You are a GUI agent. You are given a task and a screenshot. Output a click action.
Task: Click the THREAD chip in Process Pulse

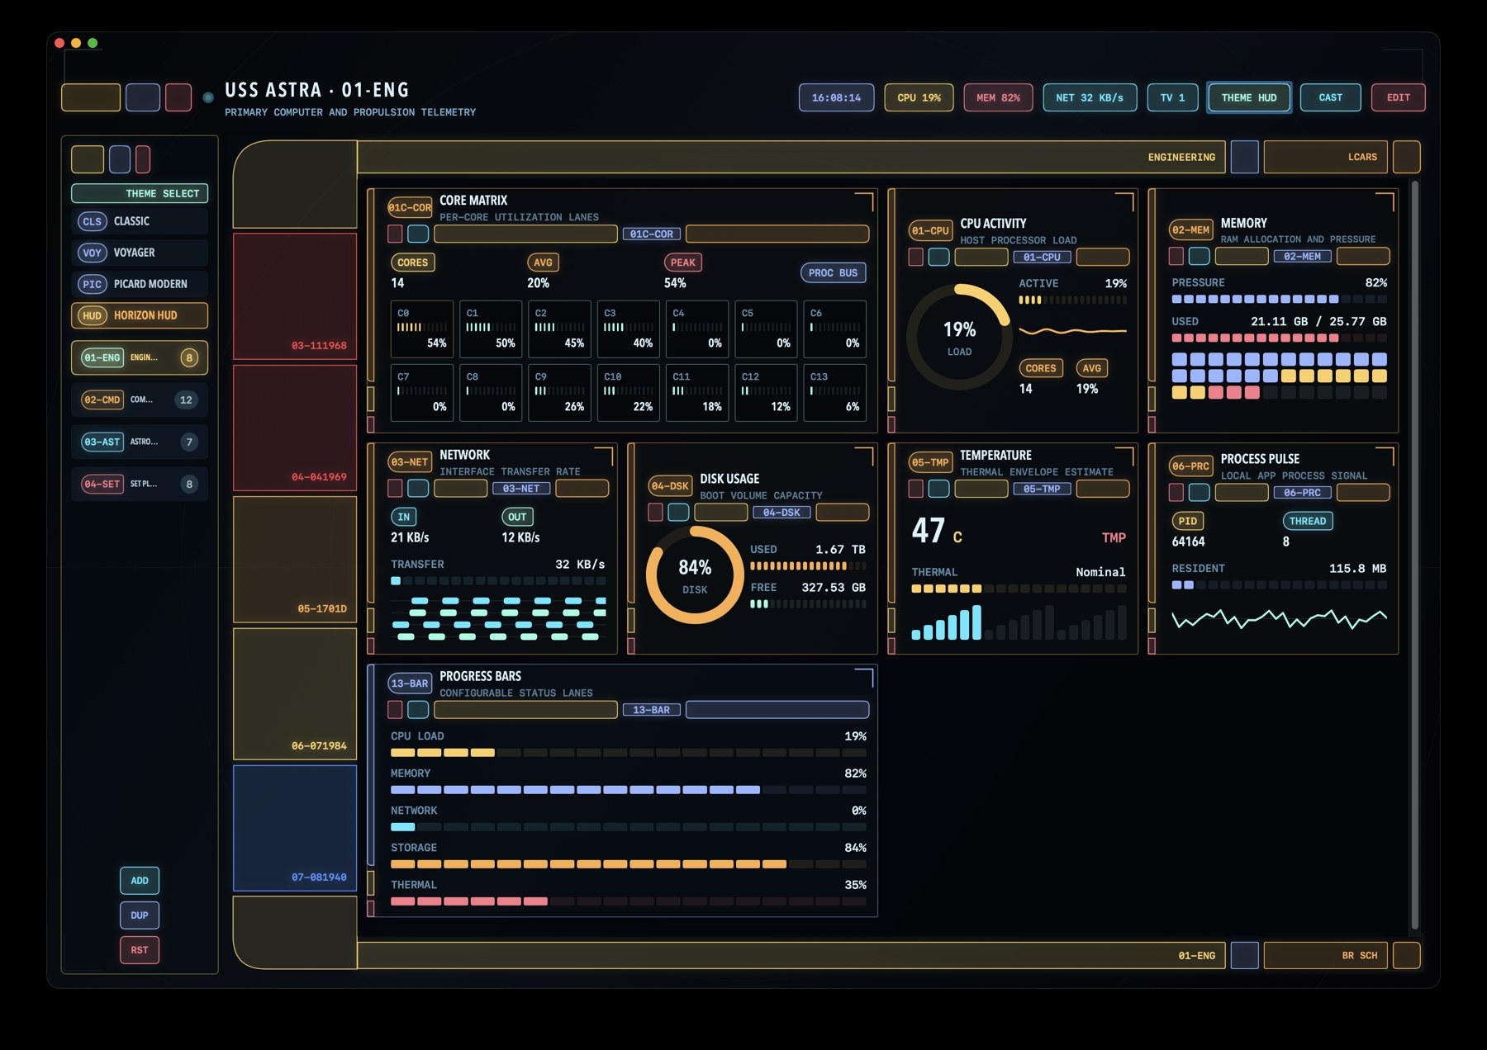[x=1308, y=521]
